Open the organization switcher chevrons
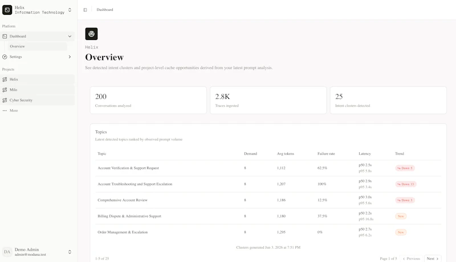The image size is (456, 262). tap(70, 10)
